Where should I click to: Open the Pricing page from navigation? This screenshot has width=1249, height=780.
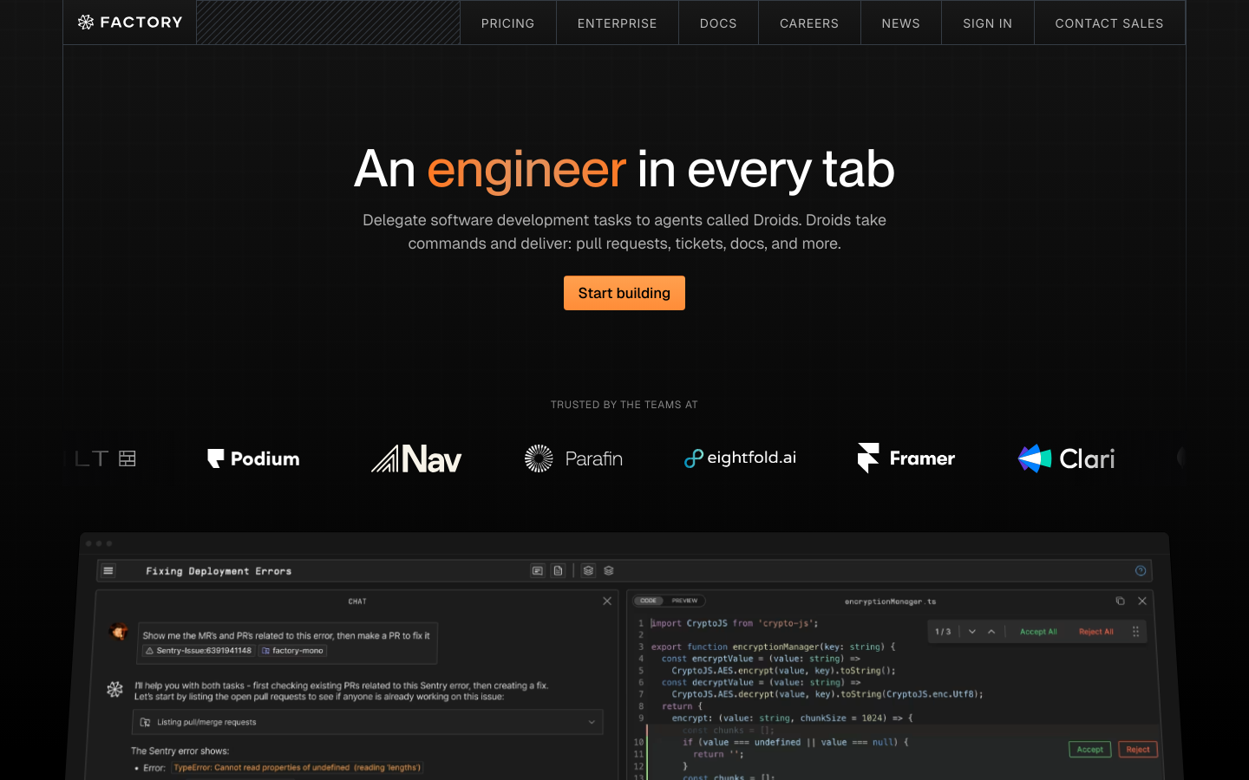pyautogui.click(x=507, y=23)
